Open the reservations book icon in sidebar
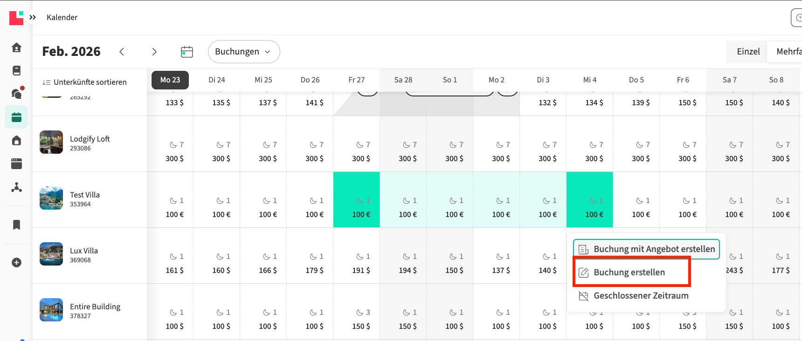This screenshot has height=341, width=802. coord(16,70)
